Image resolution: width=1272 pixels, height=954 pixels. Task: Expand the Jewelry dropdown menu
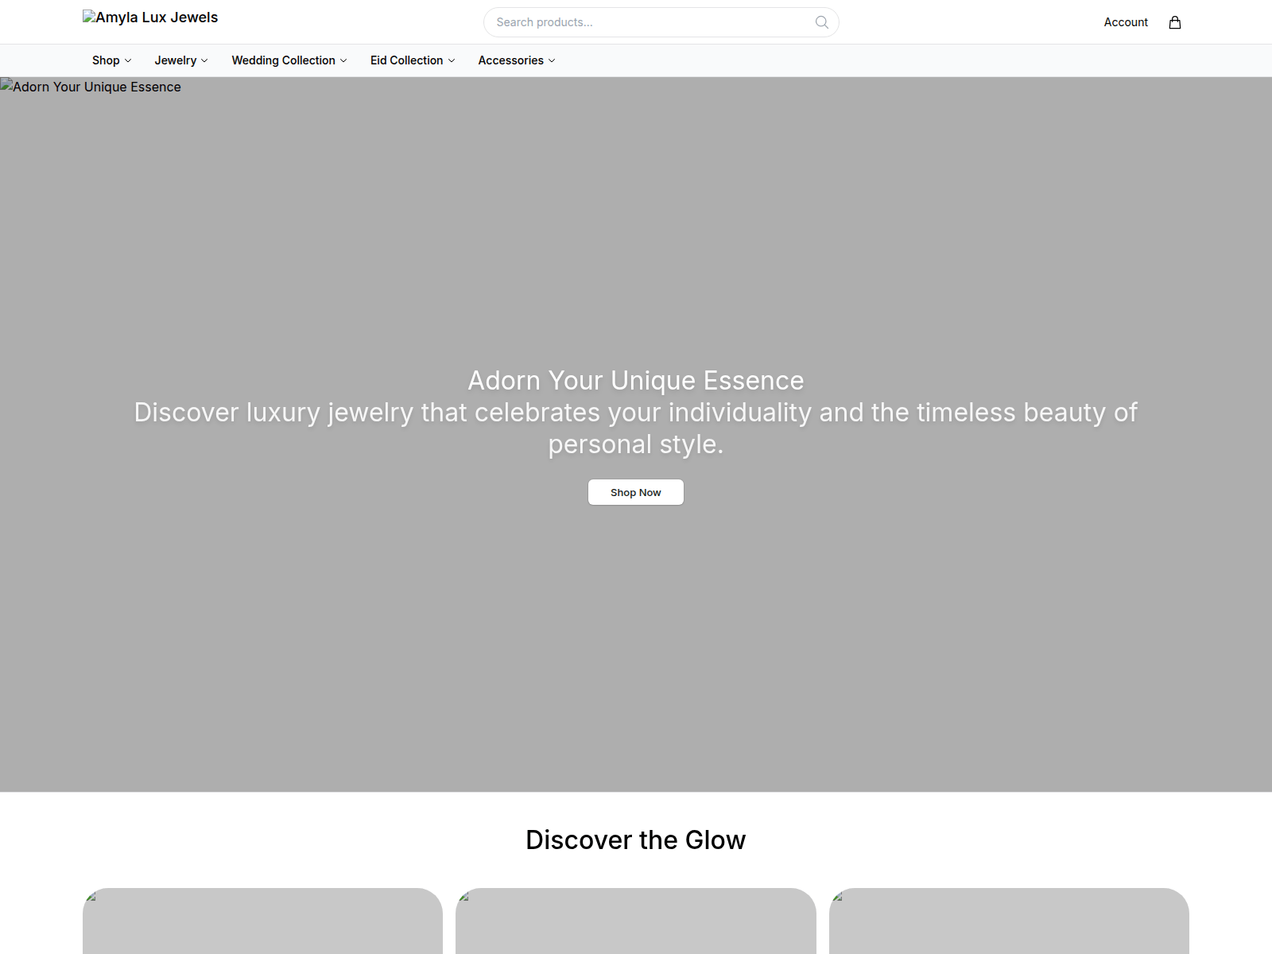[x=181, y=60]
